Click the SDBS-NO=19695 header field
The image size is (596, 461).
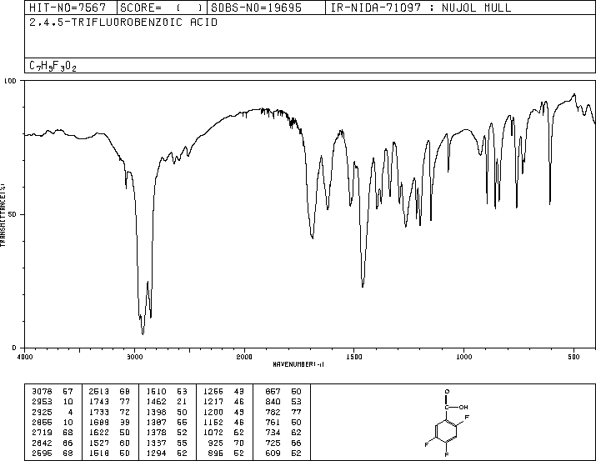pyautogui.click(x=256, y=8)
